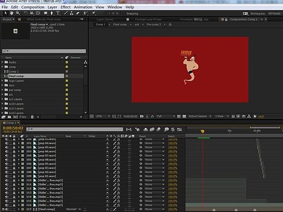Image resolution: width=283 pixels, height=212 pixels.
Task: Click the timeline current timecode 0:00:50:02
Action: (13, 128)
